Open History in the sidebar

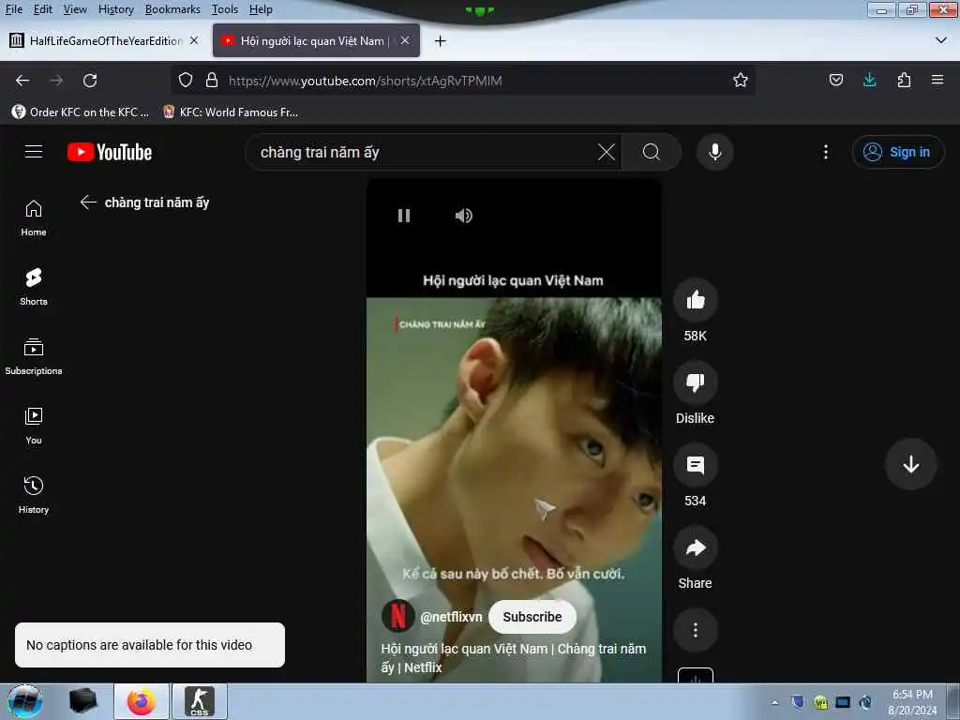click(34, 495)
